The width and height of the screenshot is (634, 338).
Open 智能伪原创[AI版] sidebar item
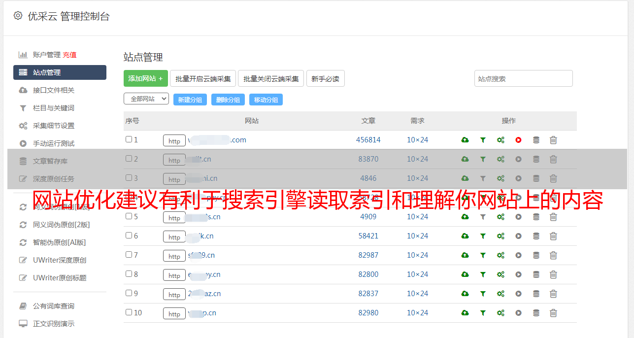pos(59,242)
